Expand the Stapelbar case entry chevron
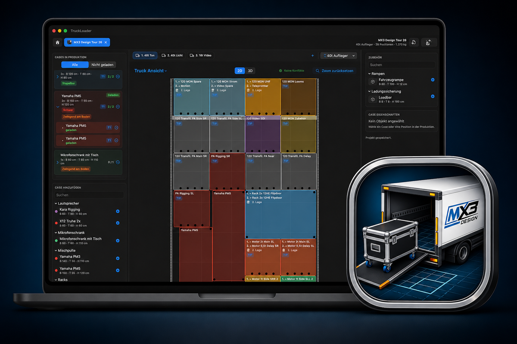This screenshot has width=517, height=344. [57, 76]
